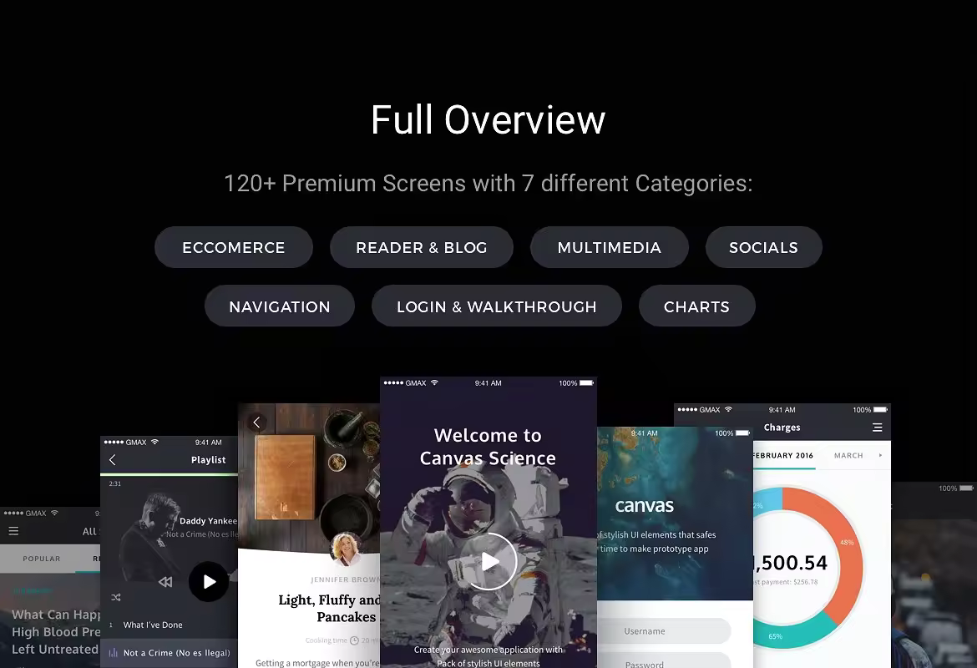
Task: Click wifi icon on Charges status bar
Action: 728,409
